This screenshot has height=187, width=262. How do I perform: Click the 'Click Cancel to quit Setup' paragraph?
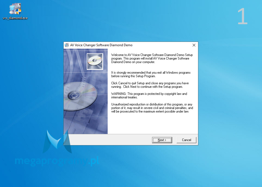(x=150, y=85)
